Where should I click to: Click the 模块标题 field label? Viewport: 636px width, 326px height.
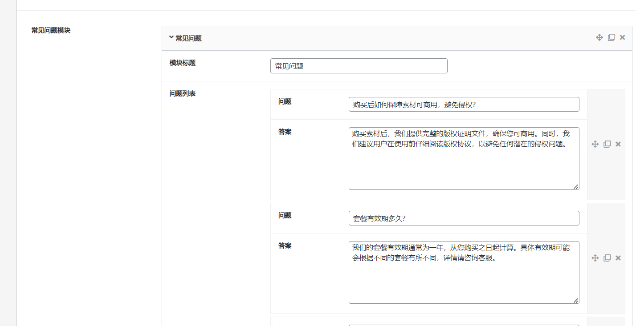pyautogui.click(x=183, y=63)
